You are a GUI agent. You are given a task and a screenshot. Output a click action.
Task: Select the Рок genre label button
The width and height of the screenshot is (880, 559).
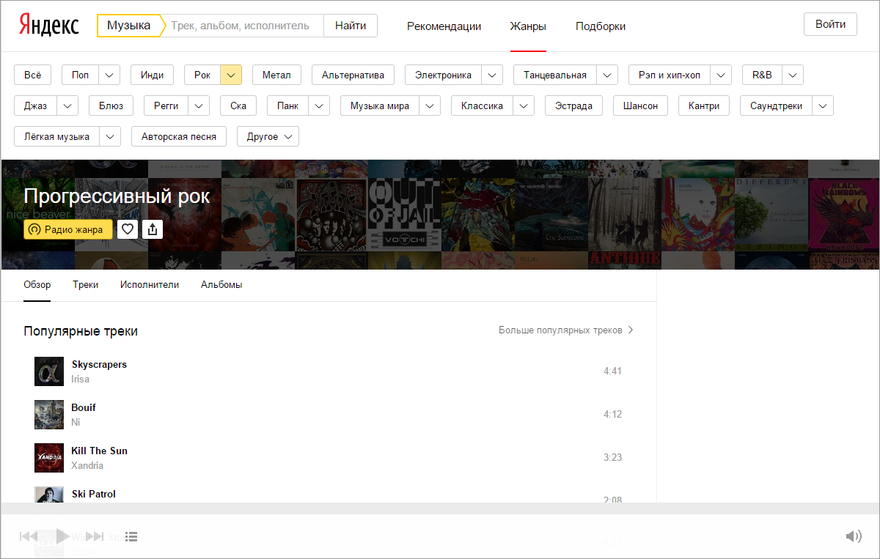pos(202,75)
